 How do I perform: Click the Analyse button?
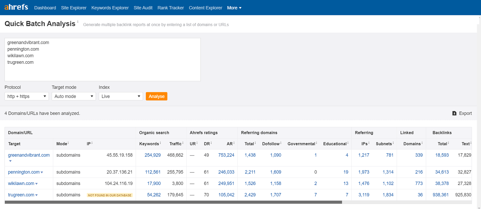[156, 96]
